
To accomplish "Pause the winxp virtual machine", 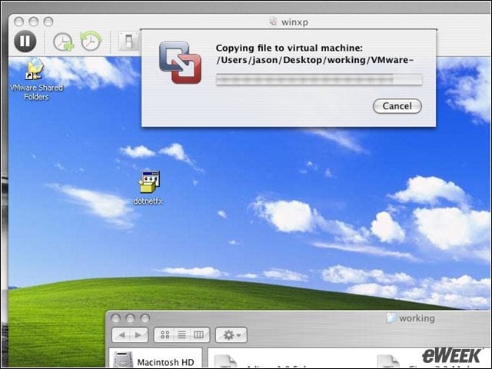I will click(x=25, y=41).
